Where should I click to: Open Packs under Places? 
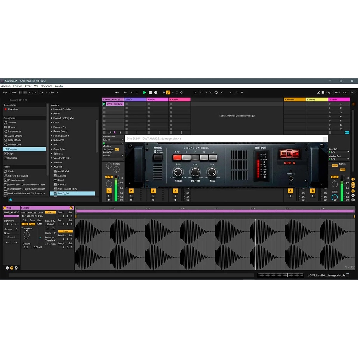(x=11, y=171)
